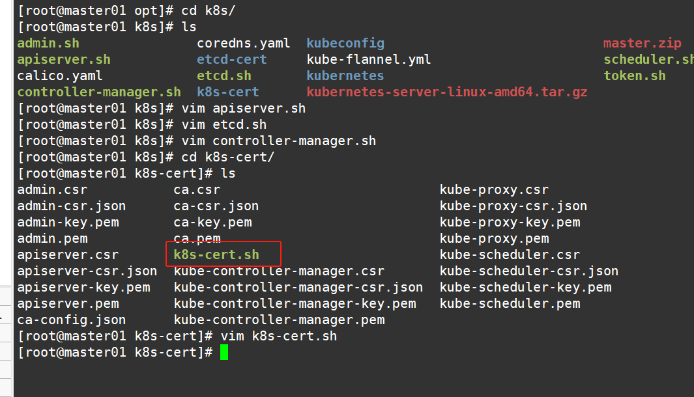The image size is (694, 397).
Task: Click the kube-proxy-csr.json file name
Action: pos(513,206)
